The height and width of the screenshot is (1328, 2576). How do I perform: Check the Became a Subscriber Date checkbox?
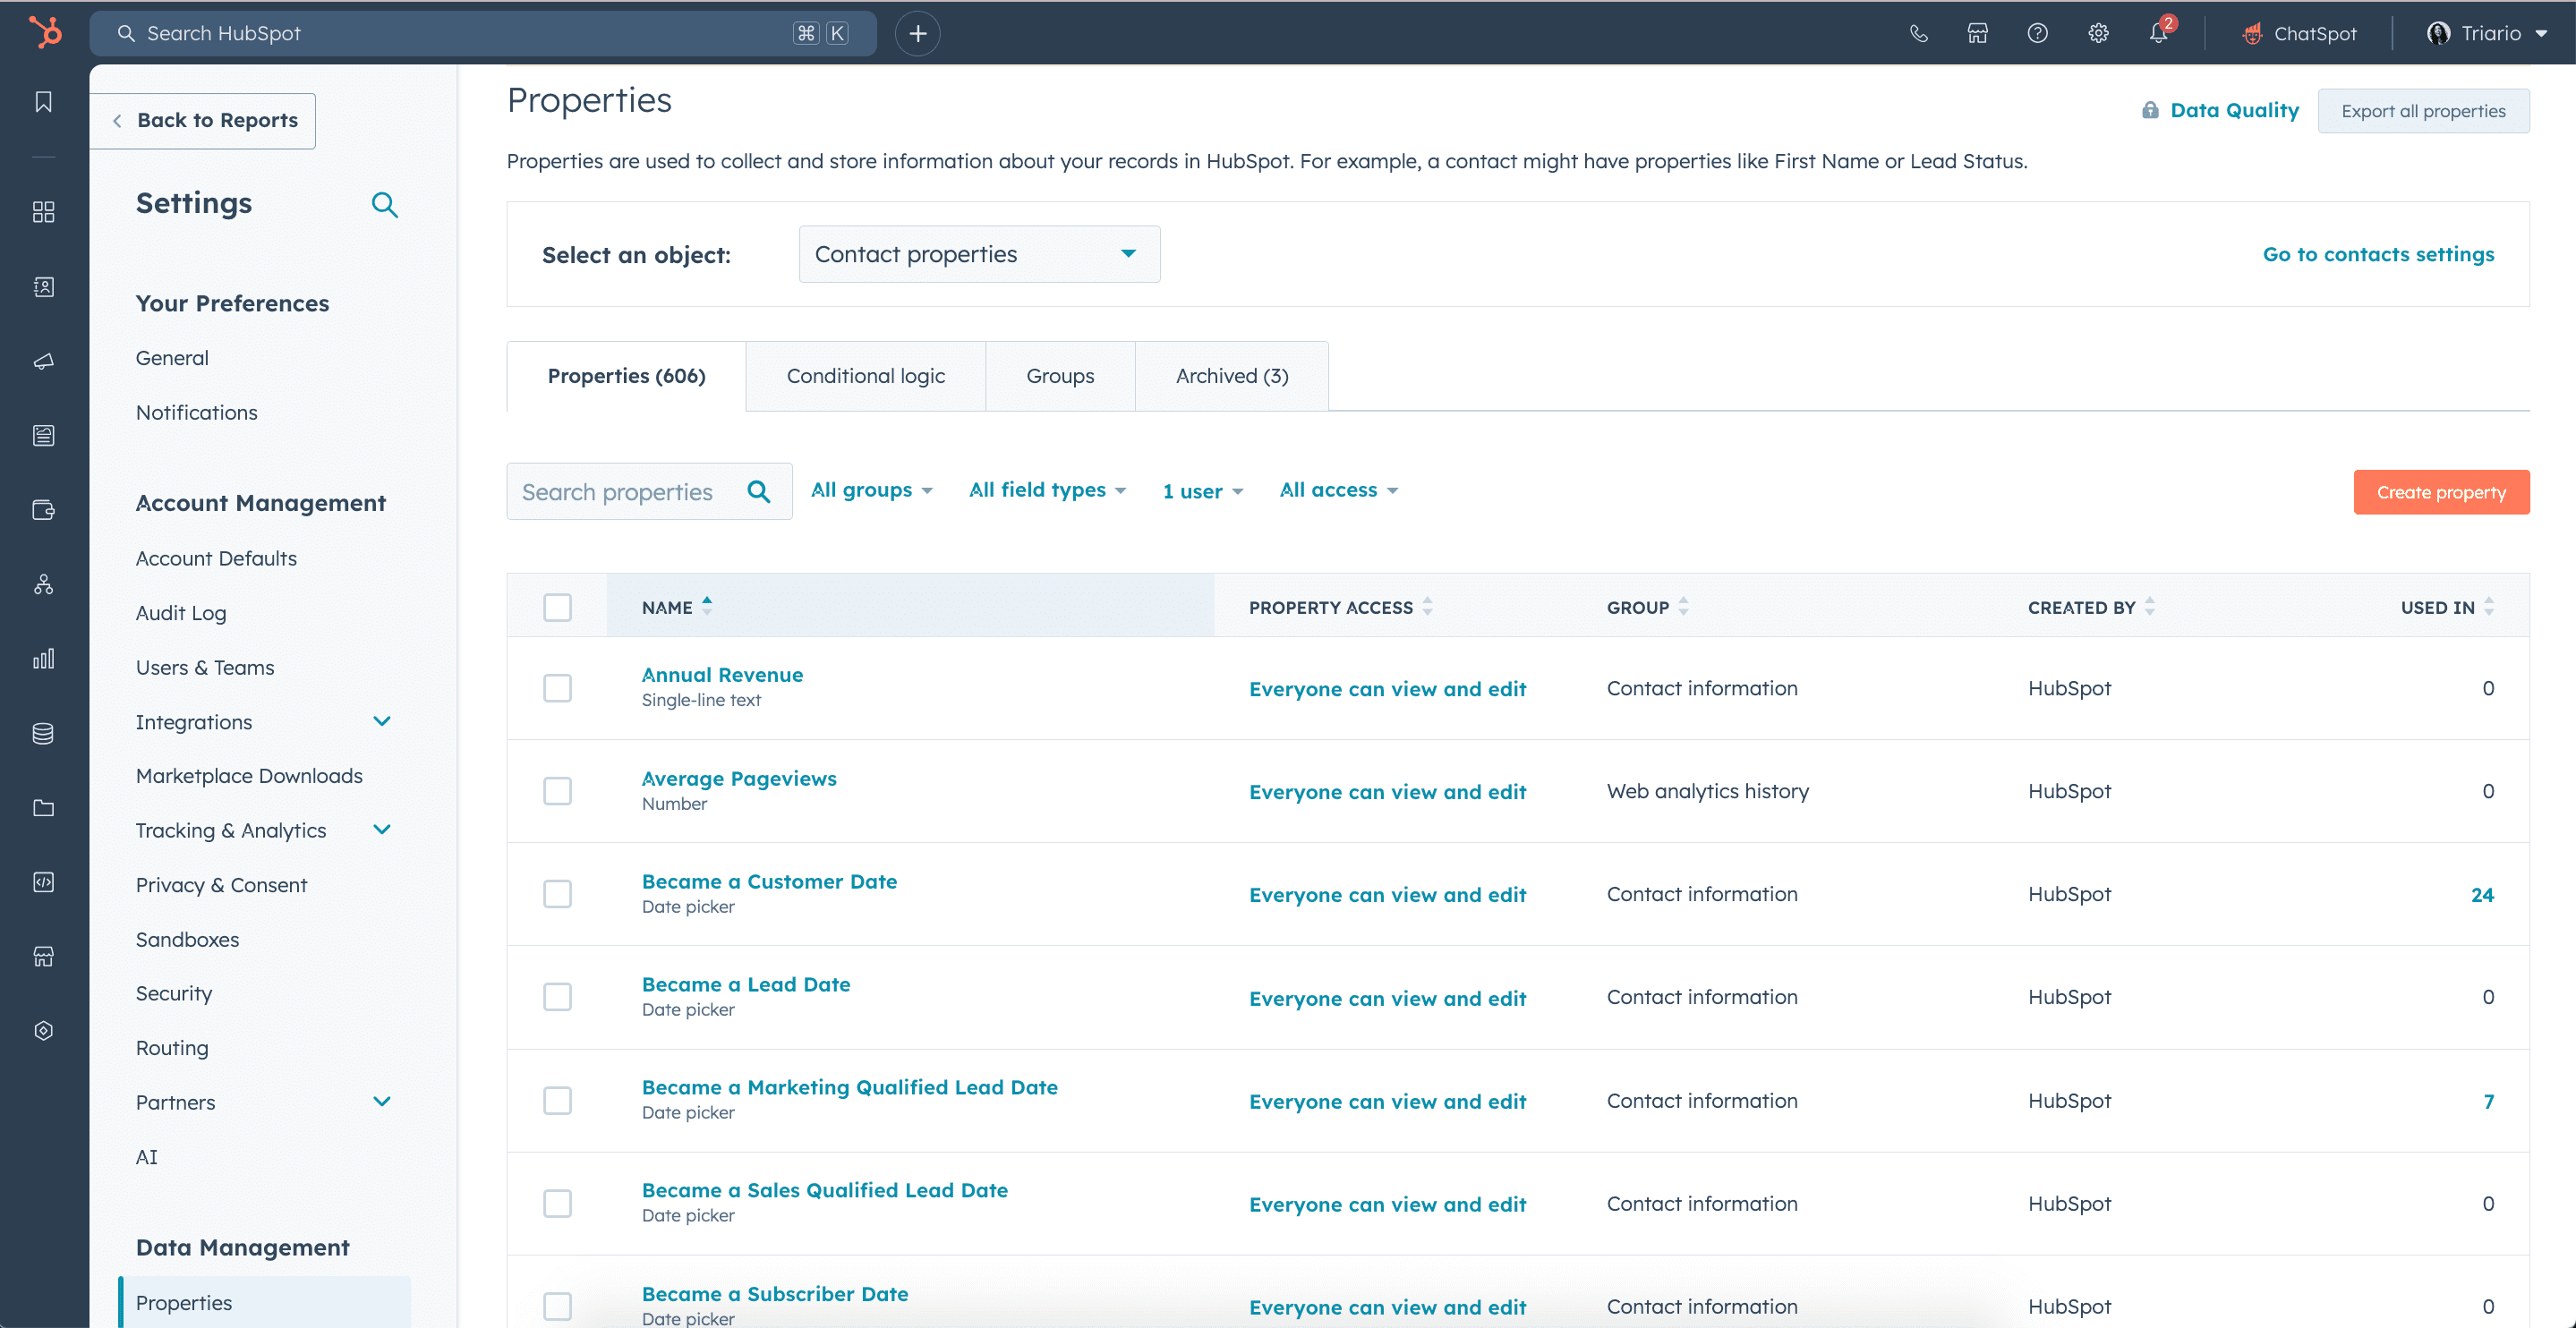[x=557, y=1307]
